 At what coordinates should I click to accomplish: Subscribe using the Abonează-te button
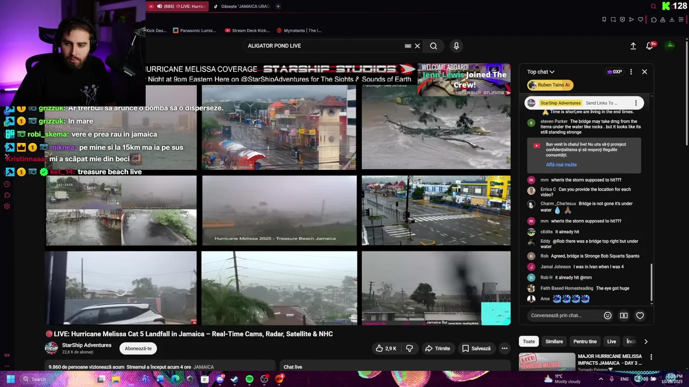point(138,348)
